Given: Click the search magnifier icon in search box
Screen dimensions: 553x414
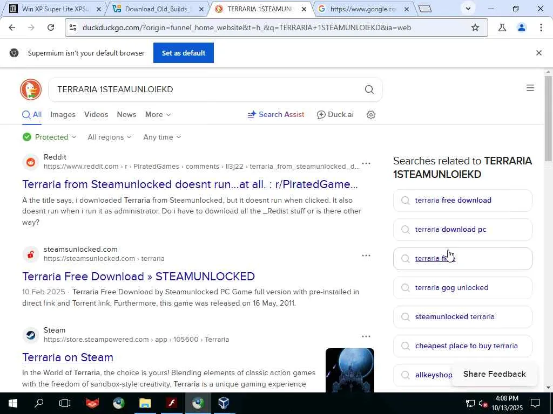Looking at the screenshot, I should (369, 89).
